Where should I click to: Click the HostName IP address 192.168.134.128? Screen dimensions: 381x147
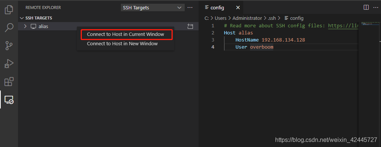pyautogui.click(x=283, y=40)
